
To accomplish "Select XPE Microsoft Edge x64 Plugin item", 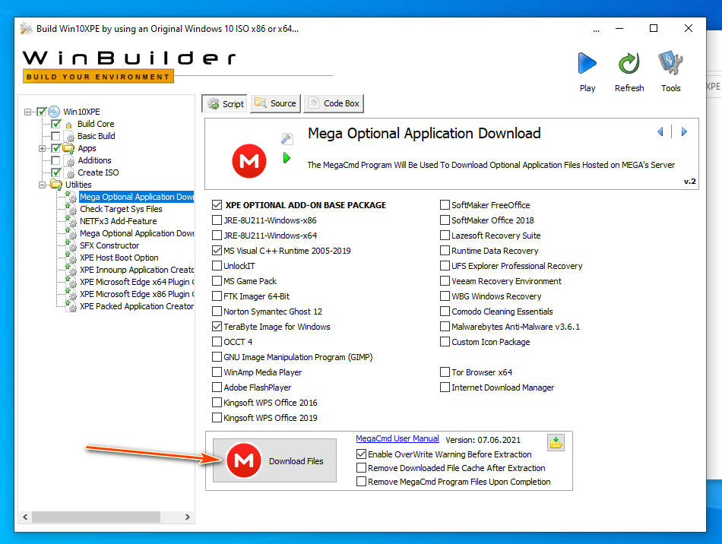I will [x=137, y=282].
